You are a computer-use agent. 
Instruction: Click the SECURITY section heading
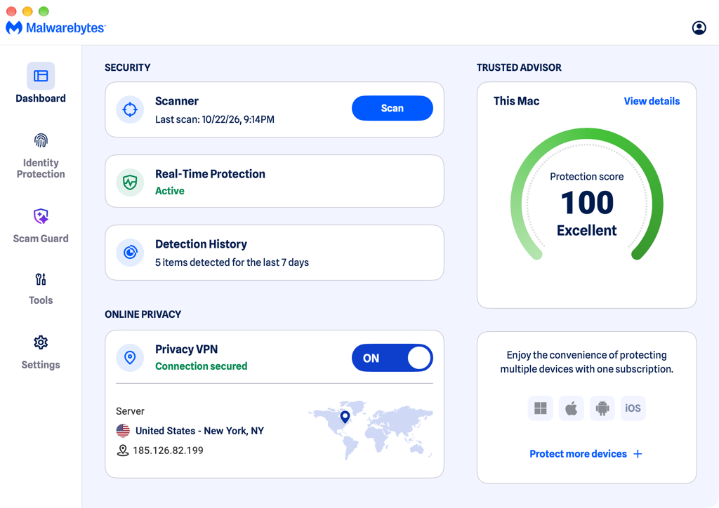coord(128,67)
